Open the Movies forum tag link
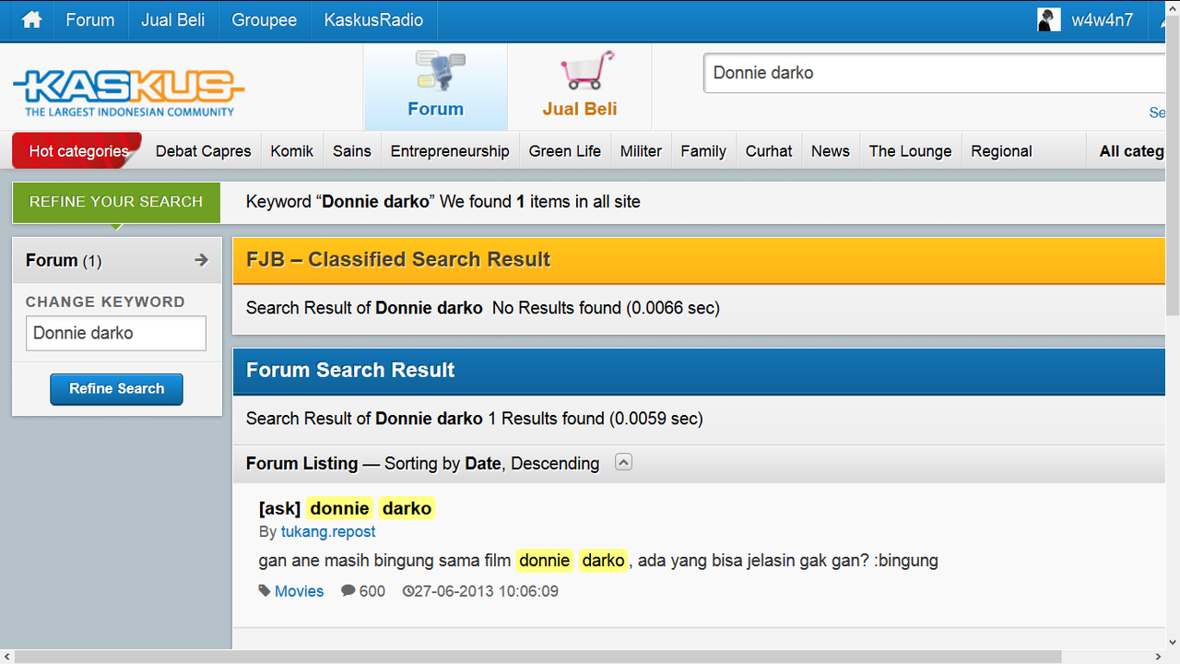Screen dimensions: 1180x664 299,591
